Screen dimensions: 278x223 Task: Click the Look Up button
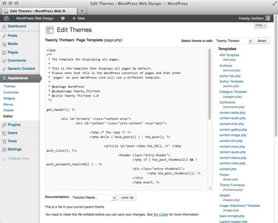click(127, 197)
